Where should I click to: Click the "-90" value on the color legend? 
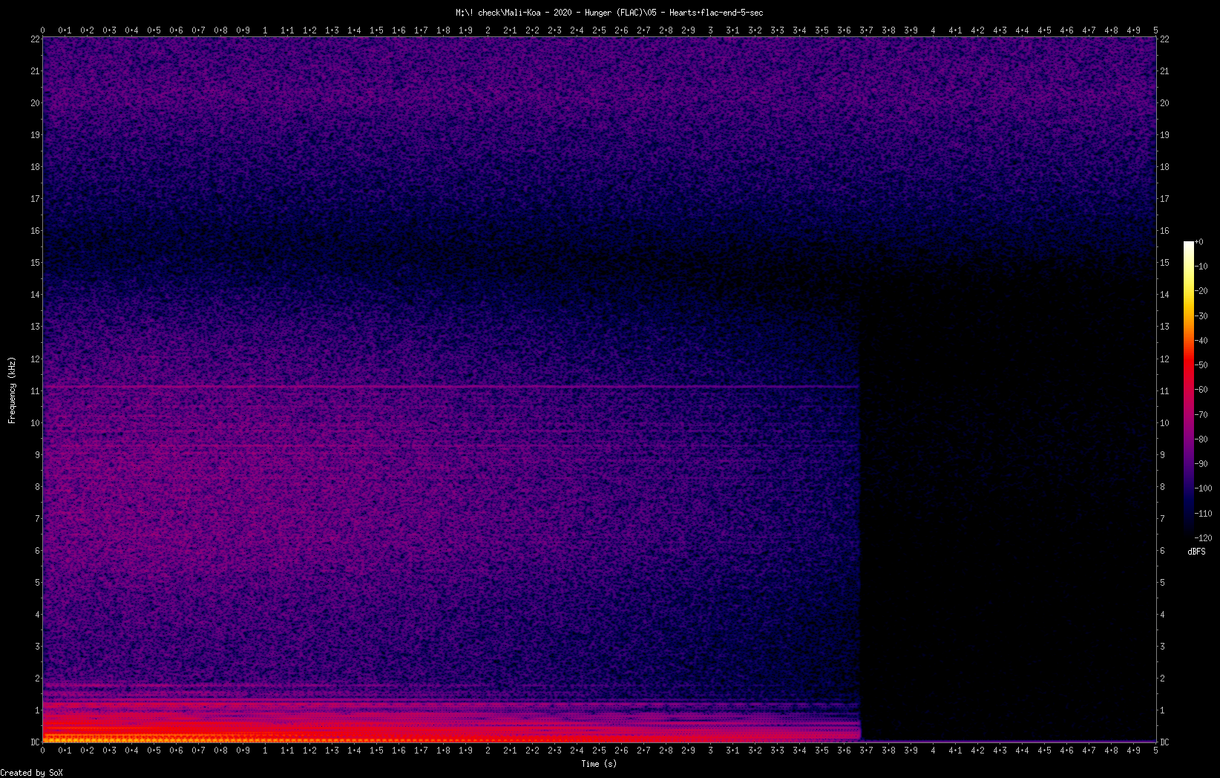coord(1201,464)
